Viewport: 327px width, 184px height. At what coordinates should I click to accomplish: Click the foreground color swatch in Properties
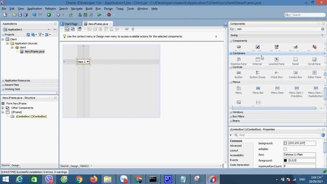pos(285,160)
